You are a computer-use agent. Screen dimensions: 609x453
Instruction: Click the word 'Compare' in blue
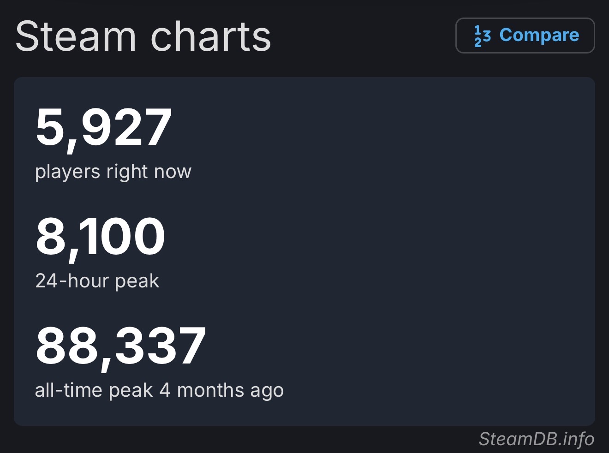[539, 35]
